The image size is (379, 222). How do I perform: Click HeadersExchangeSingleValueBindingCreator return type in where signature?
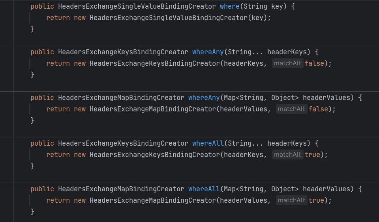tap(137, 6)
